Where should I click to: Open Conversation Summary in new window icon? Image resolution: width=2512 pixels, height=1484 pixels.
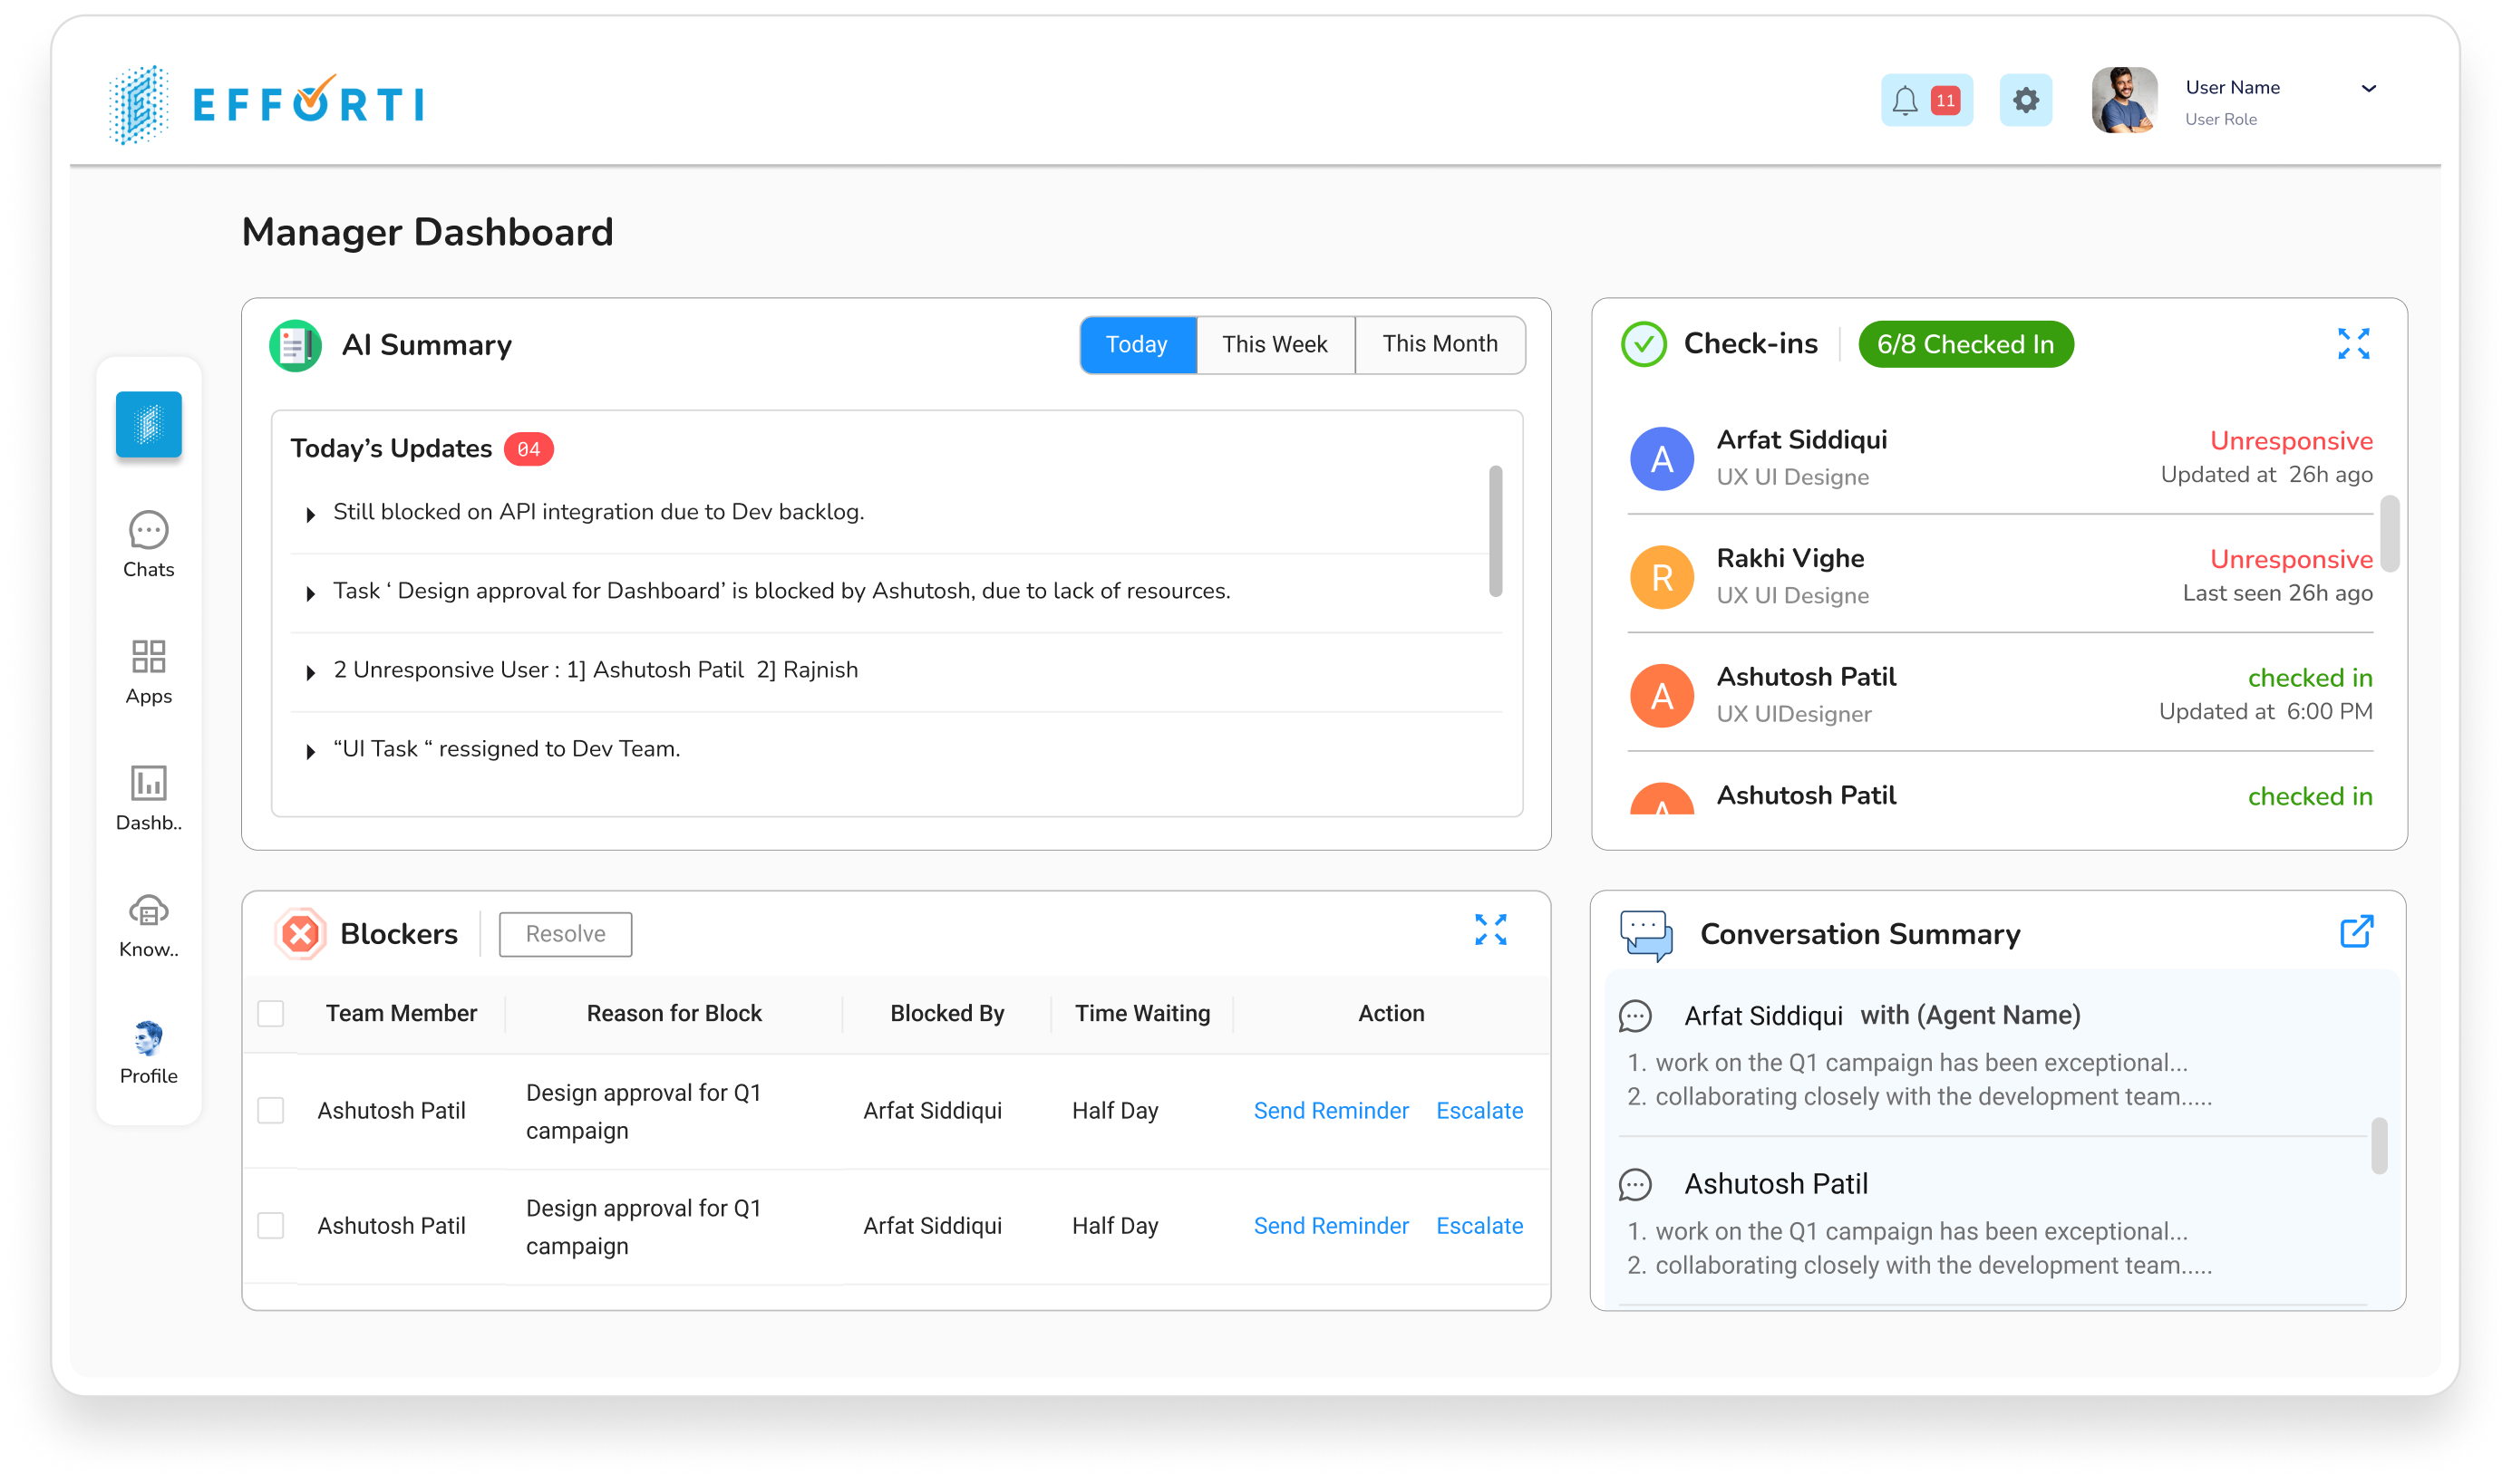click(x=2357, y=932)
